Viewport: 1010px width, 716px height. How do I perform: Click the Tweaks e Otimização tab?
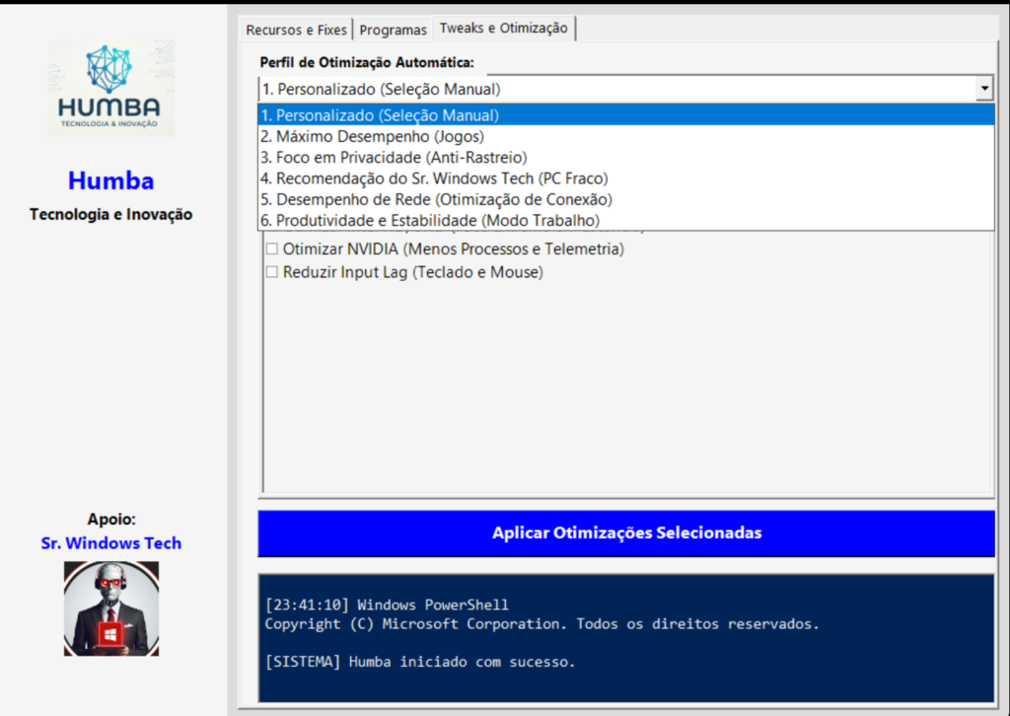(x=504, y=29)
